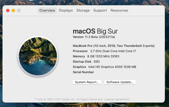Click the MacBook Pro (13-inch, 2019) model line
The image size is (169, 107).
tap(114, 46)
